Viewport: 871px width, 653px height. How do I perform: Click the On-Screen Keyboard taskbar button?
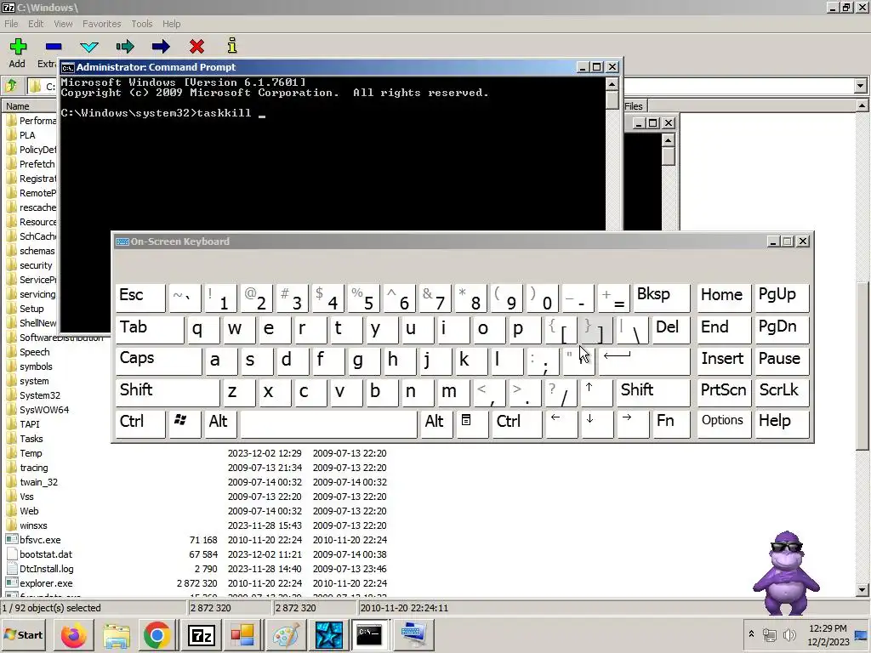point(413,634)
